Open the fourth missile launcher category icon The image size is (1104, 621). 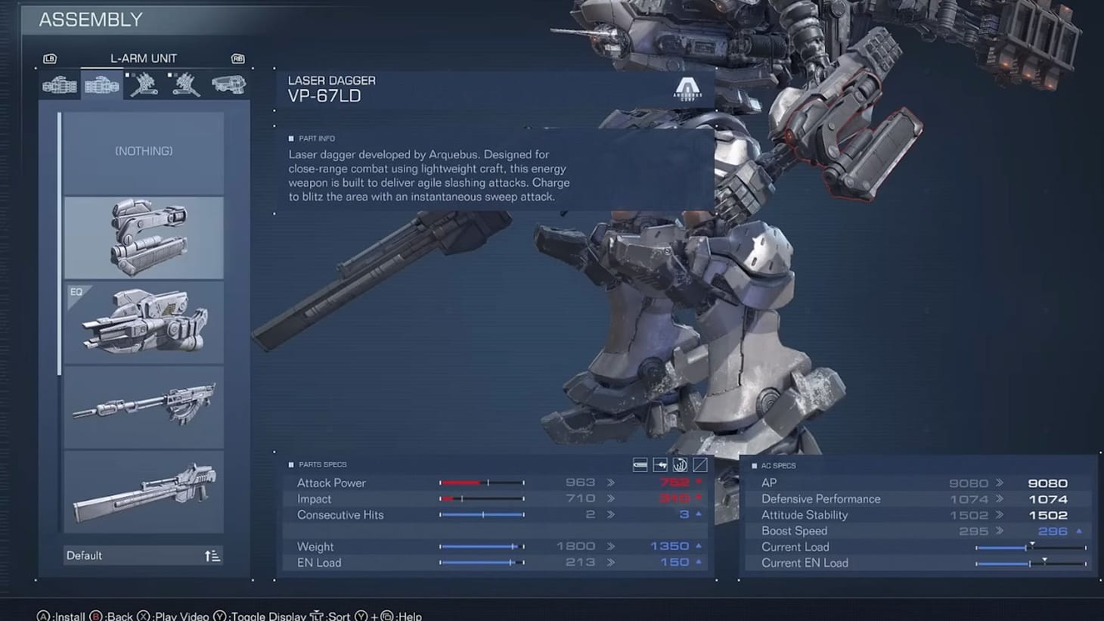[x=185, y=85]
